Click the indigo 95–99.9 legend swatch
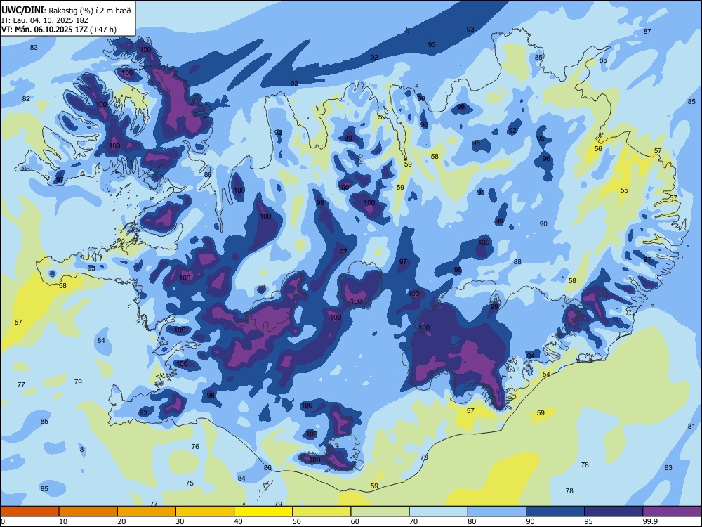 pos(614,512)
